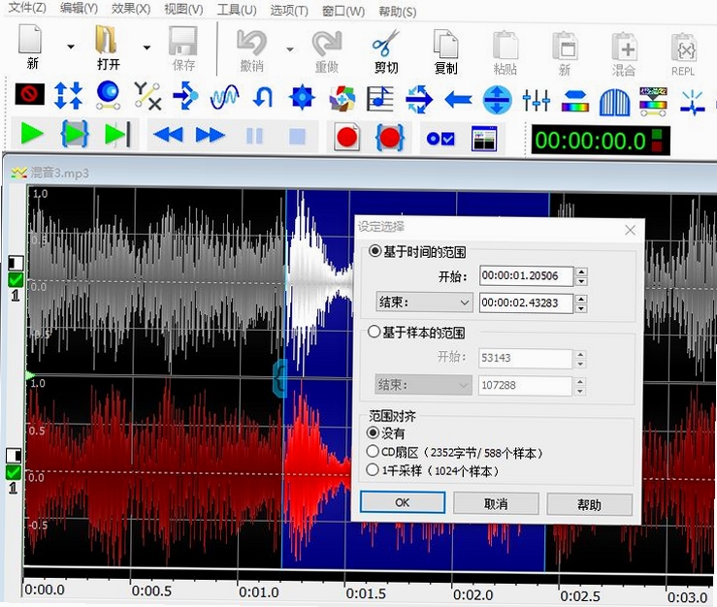
Task: Click the blue arch dome icon
Action: point(614,102)
